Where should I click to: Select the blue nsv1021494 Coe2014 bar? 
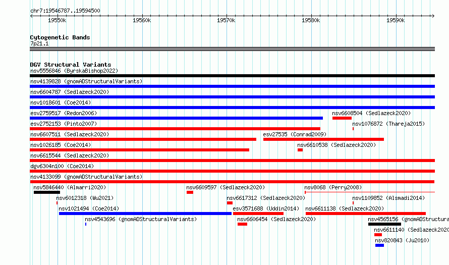(x=145, y=214)
